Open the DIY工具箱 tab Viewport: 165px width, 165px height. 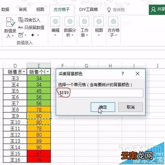88,10
